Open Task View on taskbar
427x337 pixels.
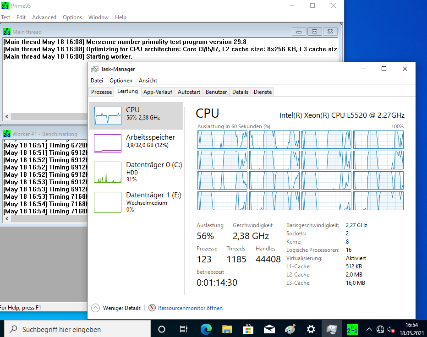pyautogui.click(x=184, y=329)
